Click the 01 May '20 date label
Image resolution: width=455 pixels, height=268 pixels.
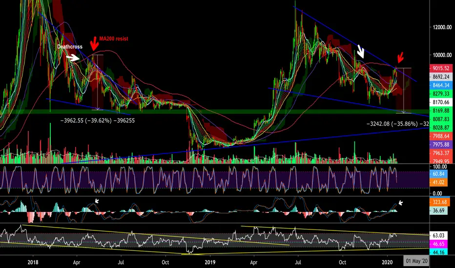[x=416, y=261]
